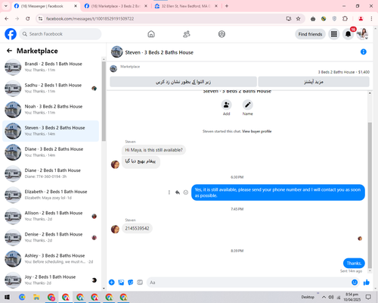Expand the tab search dropdown arrow

tap(6, 6)
